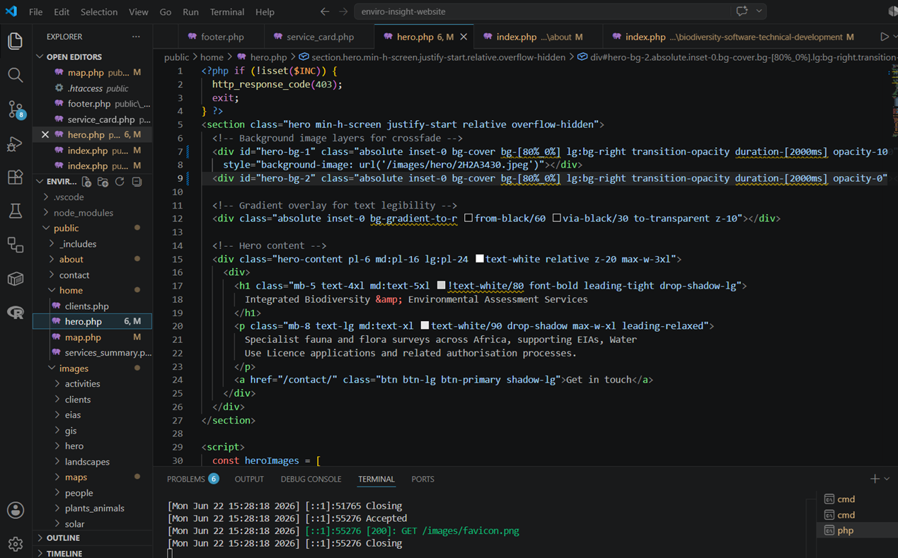Viewport: 898px width, 558px height.
Task: Open the Copilot chat icon in the title bar
Action: 742,11
